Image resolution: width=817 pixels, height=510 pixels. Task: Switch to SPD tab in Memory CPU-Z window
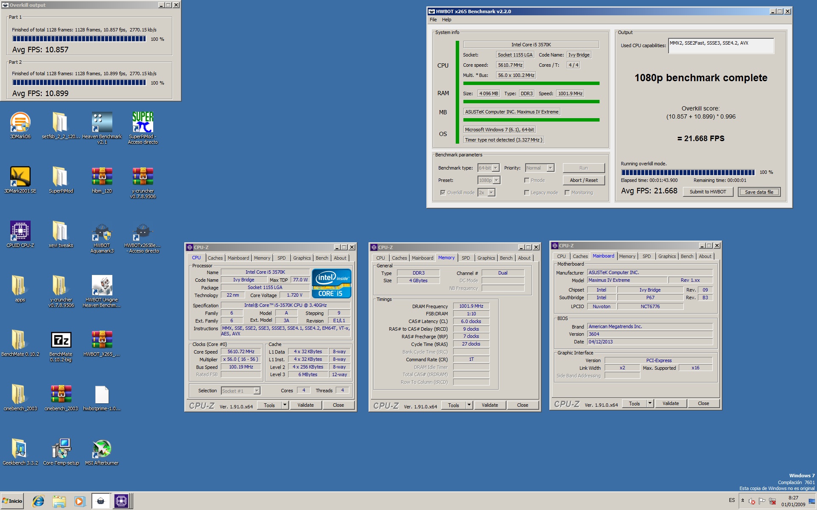pos(466,258)
